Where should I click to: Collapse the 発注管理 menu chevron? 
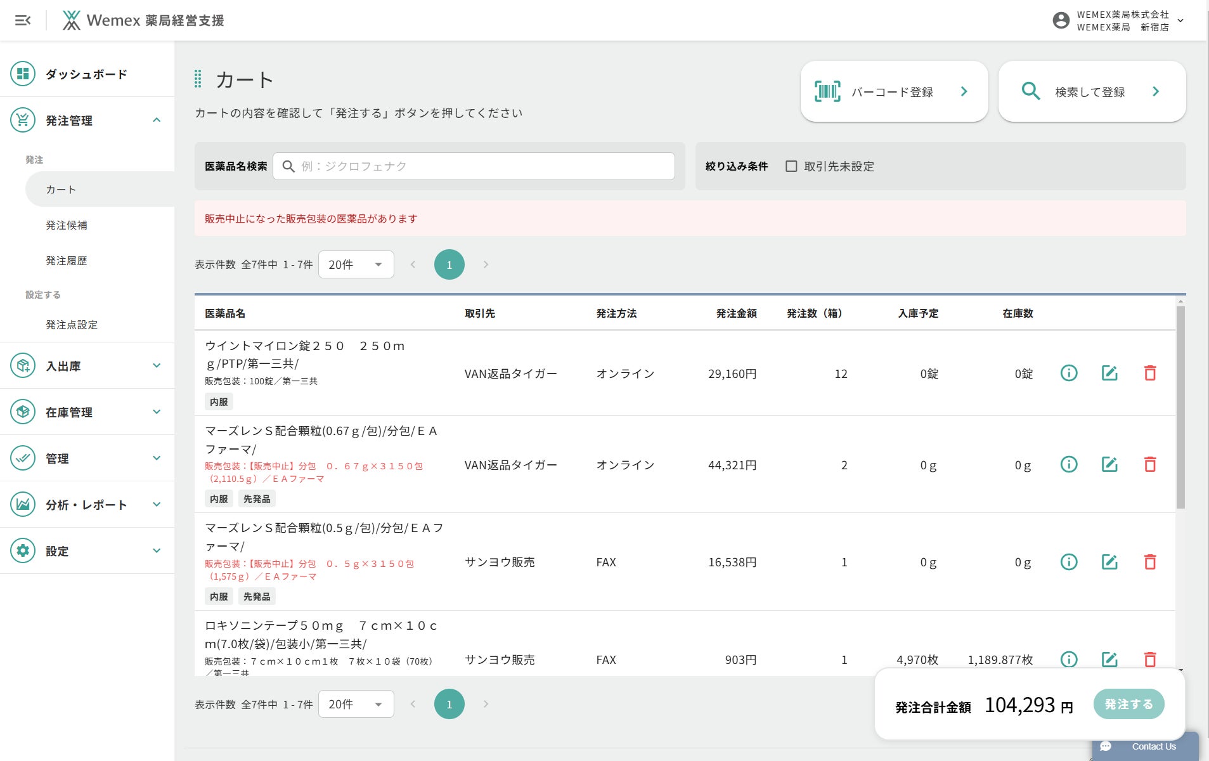pyautogui.click(x=157, y=120)
